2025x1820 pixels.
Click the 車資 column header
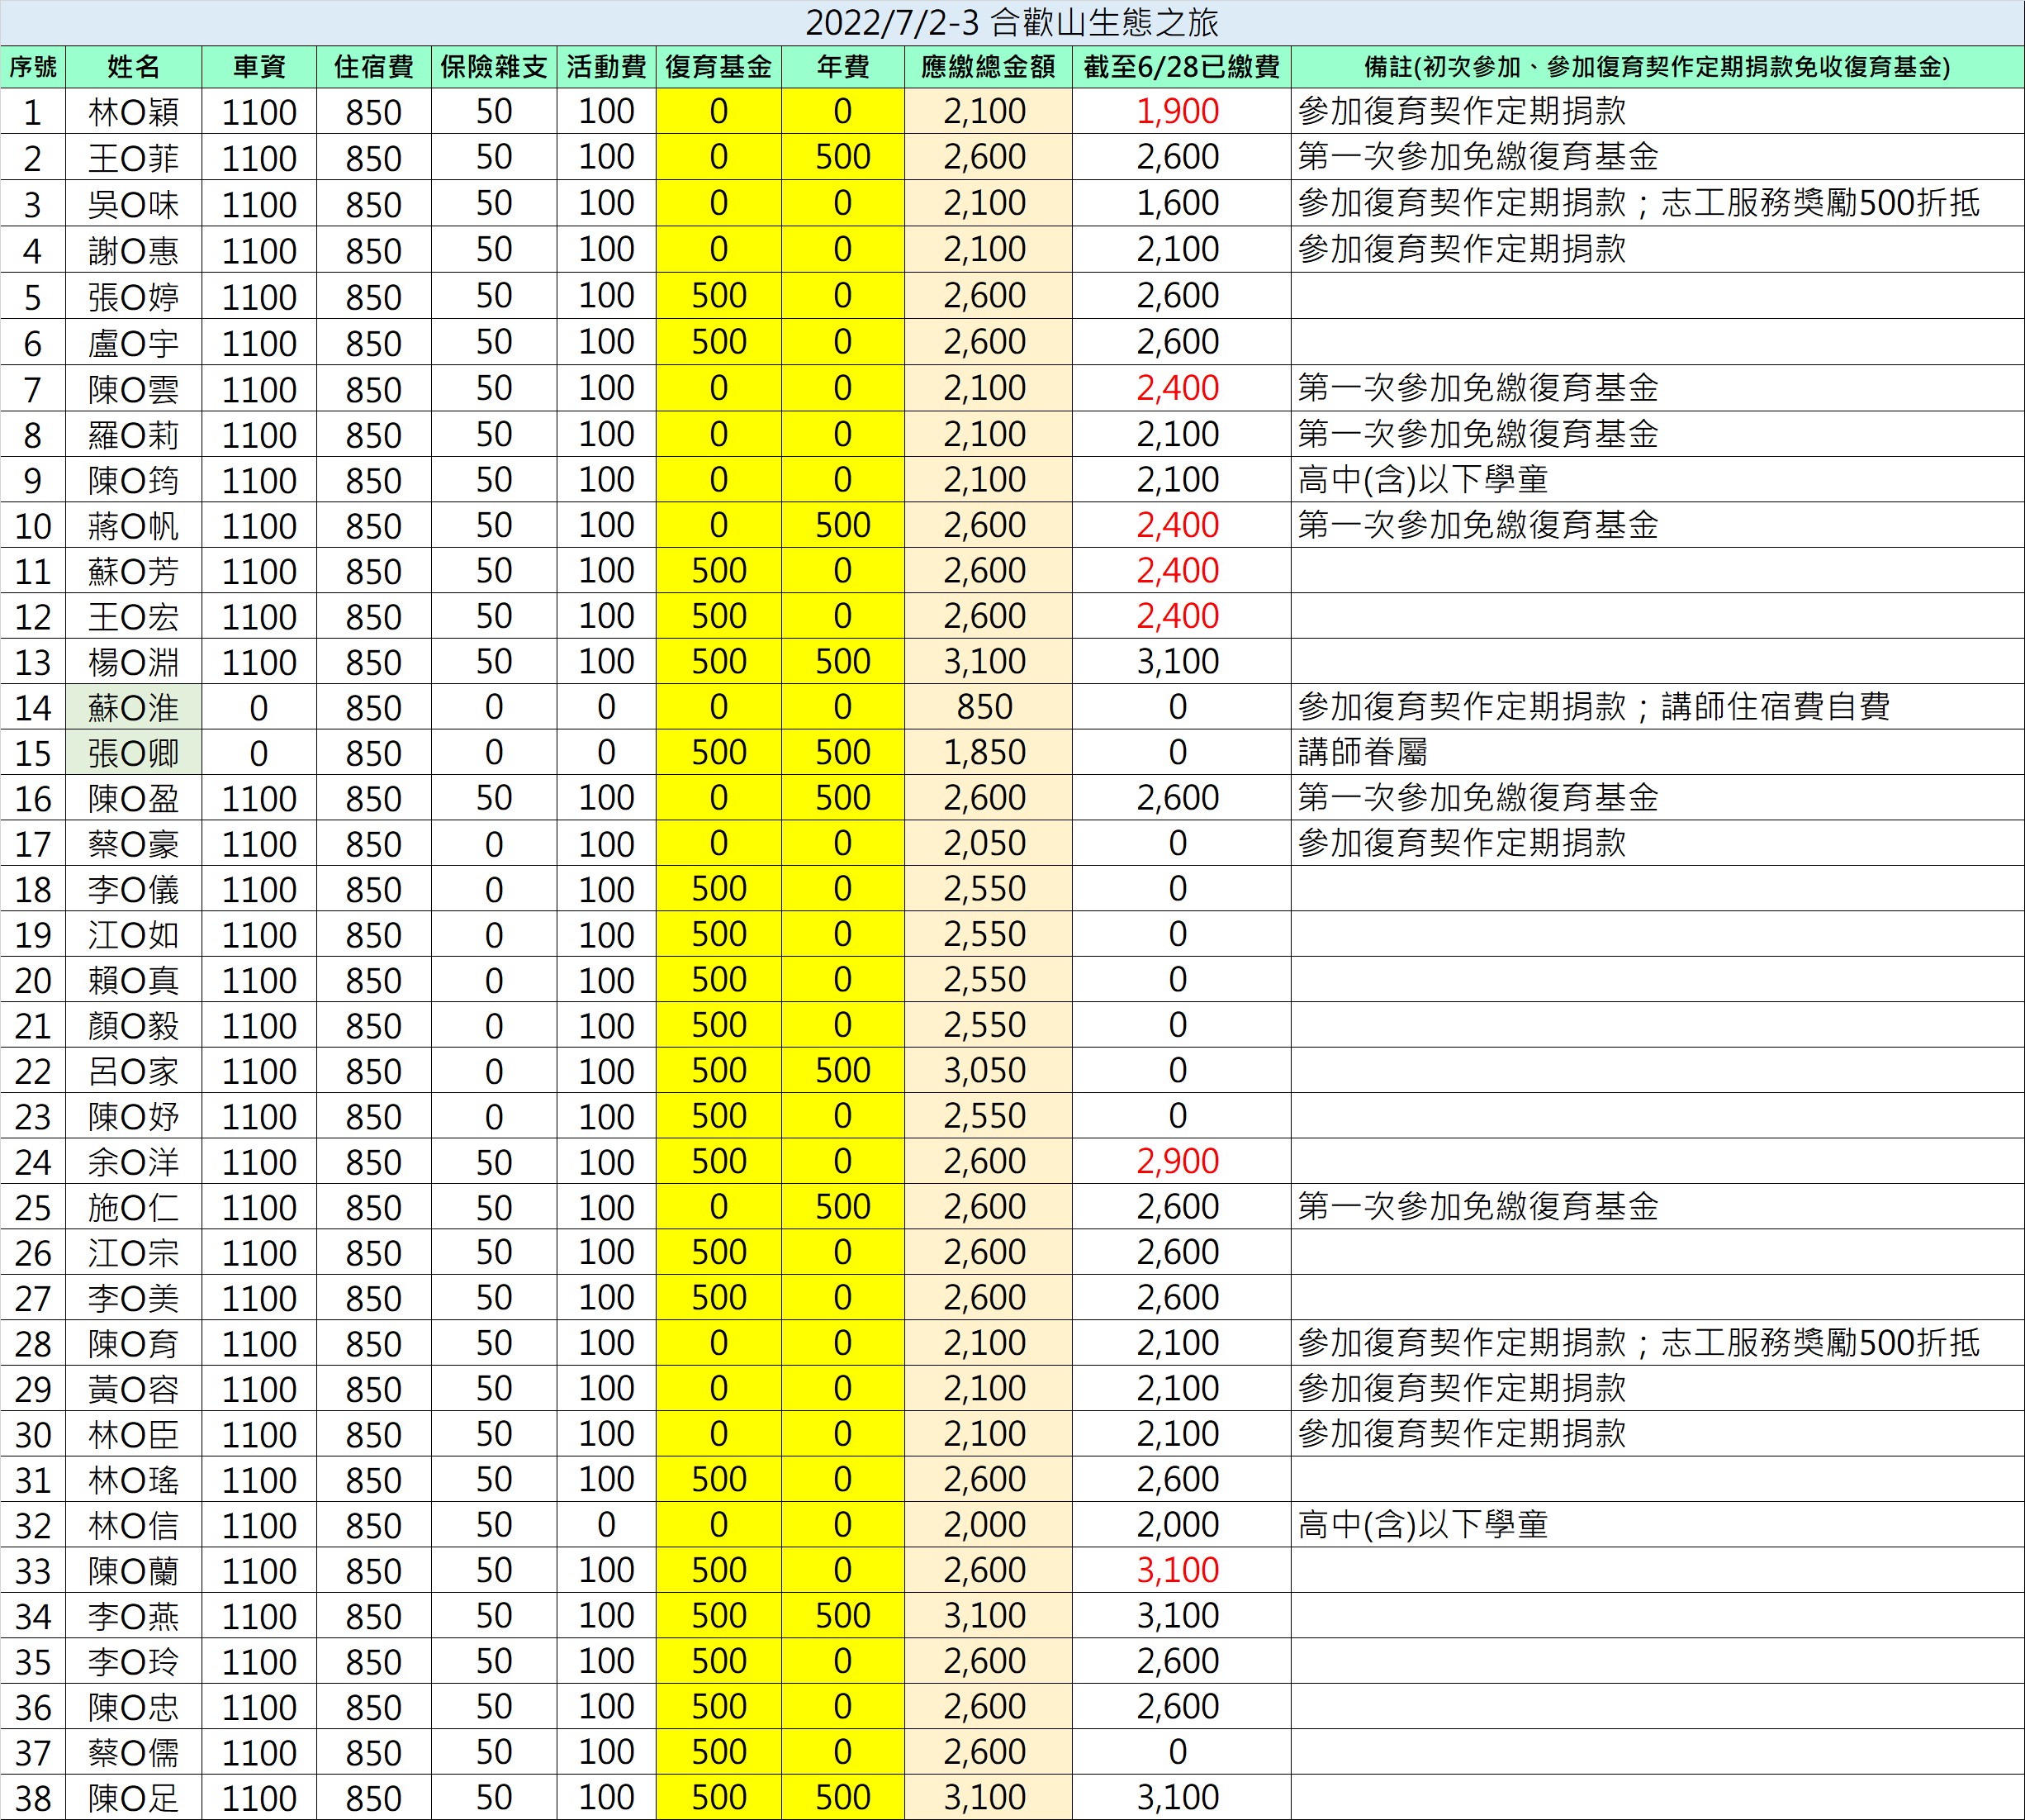click(x=258, y=67)
